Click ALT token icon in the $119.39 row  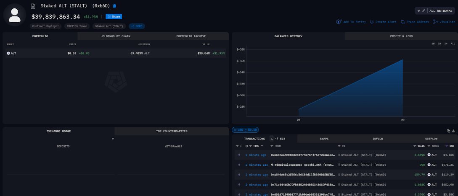click(429, 175)
